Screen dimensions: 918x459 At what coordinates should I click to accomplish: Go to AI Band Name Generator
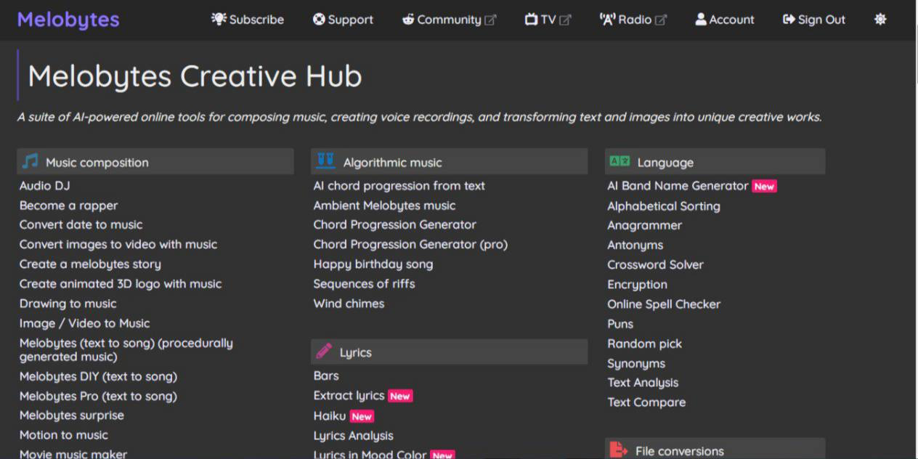tap(678, 186)
